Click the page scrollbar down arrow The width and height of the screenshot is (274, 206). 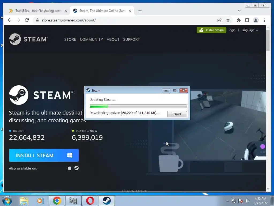[268, 189]
